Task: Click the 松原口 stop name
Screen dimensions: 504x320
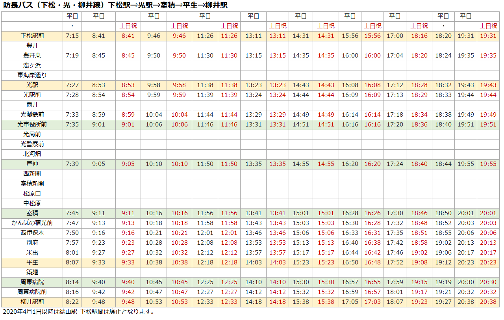Action: [x=32, y=193]
